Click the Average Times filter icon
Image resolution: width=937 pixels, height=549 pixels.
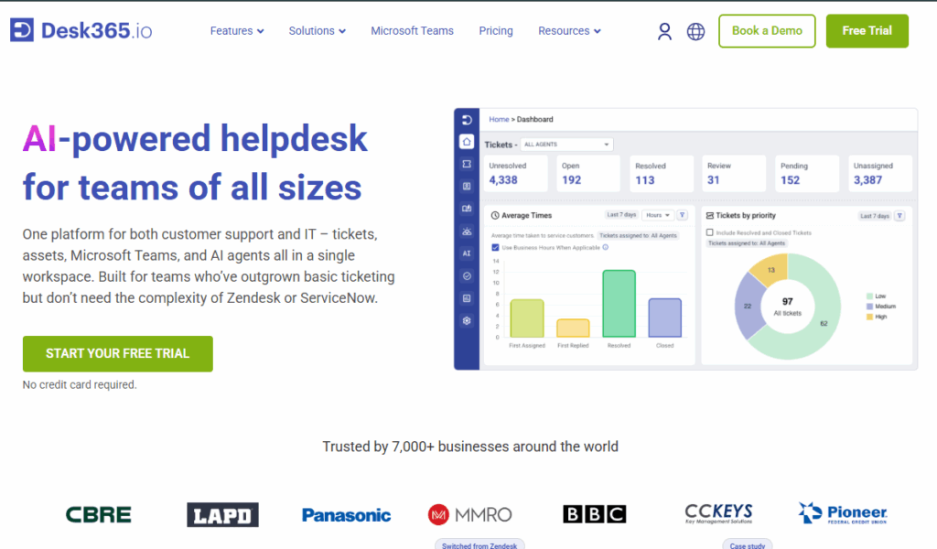[x=682, y=215]
